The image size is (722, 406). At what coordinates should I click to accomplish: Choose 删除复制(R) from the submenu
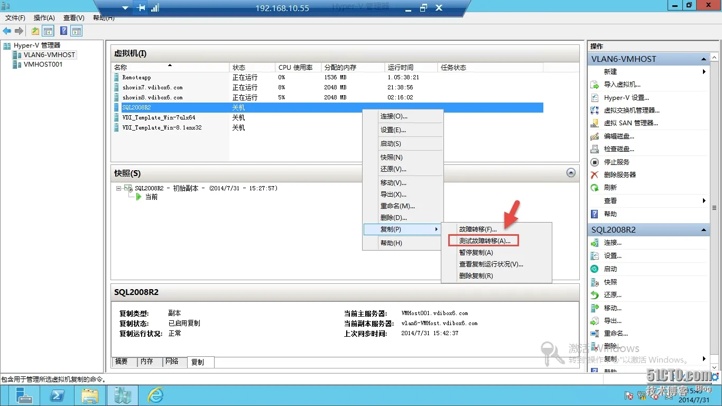[476, 276]
